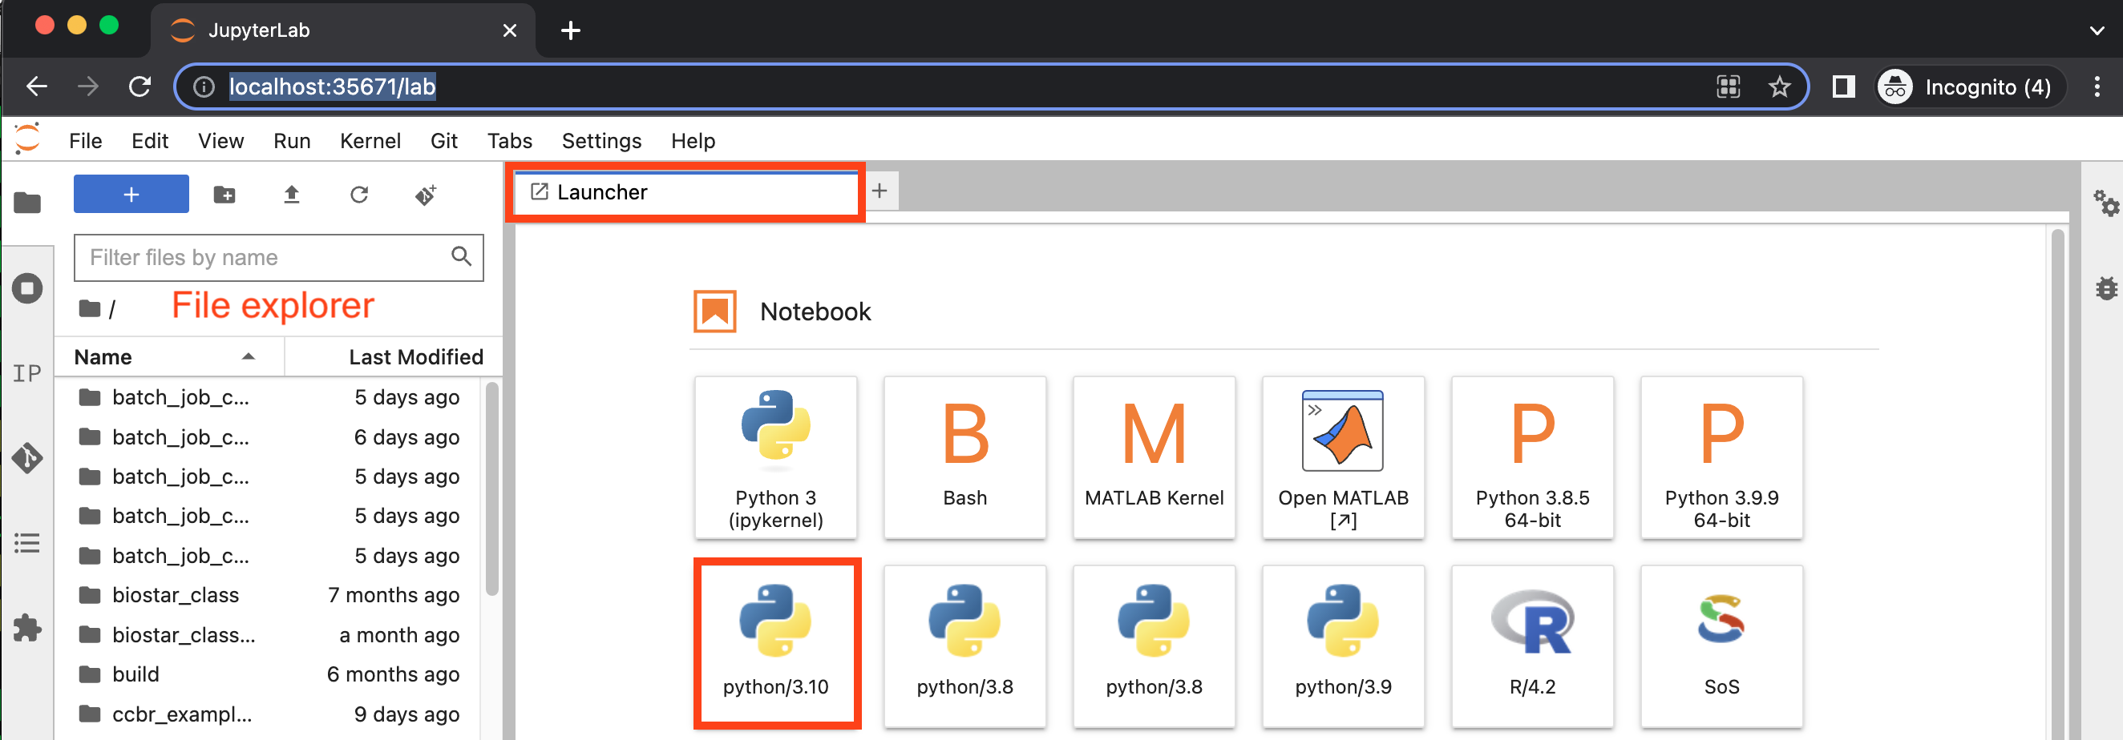Open the debugger bug icon panel
2123x740 pixels.
click(x=2105, y=288)
